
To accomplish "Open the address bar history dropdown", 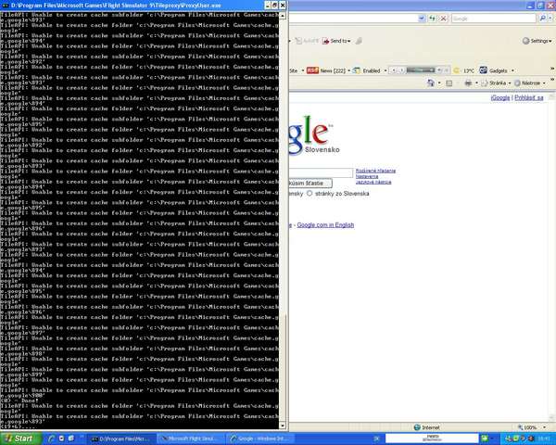I will [x=422, y=19].
